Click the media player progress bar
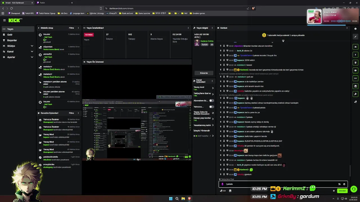The height and width of the screenshot is (202, 360). (326, 25)
